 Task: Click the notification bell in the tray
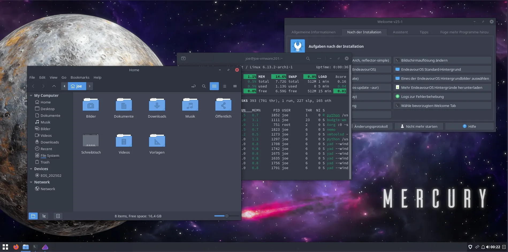coord(483,247)
